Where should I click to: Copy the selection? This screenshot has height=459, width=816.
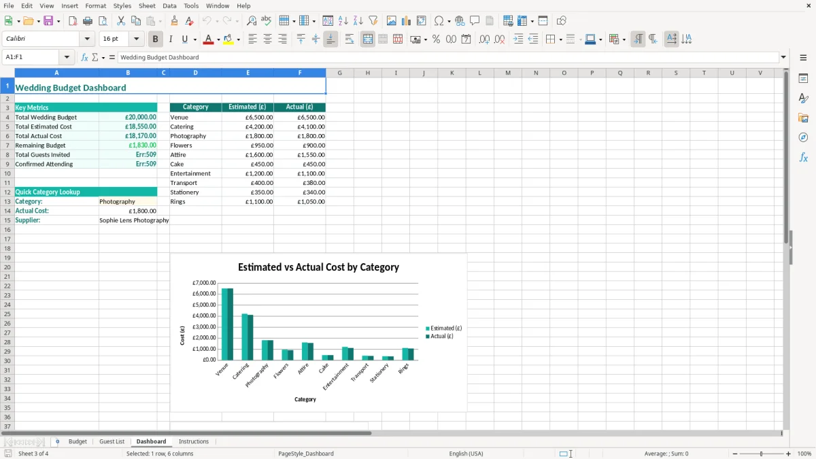tap(135, 20)
